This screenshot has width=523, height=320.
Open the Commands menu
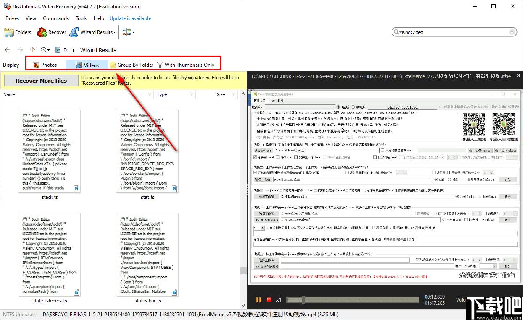[56, 18]
